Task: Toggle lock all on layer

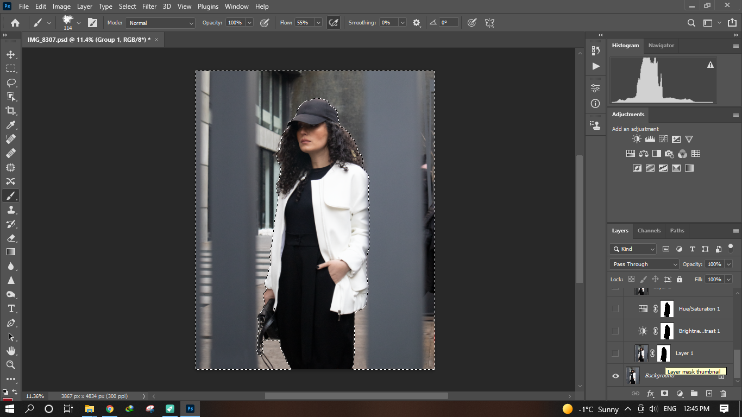Action: click(680, 279)
